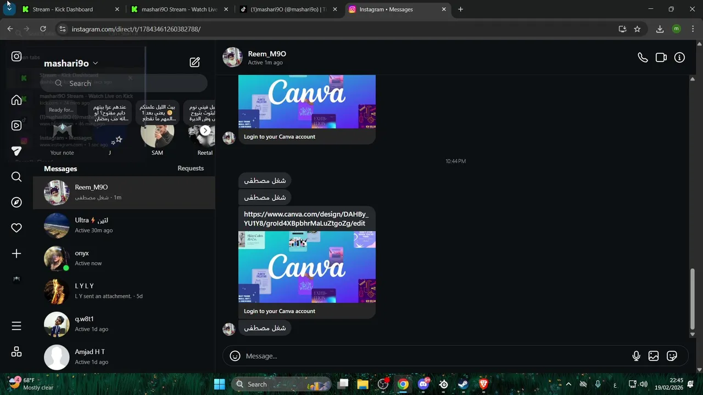This screenshot has width=703, height=395.
Task: Start an audio call with Reem_M9O
Action: [x=643, y=57]
